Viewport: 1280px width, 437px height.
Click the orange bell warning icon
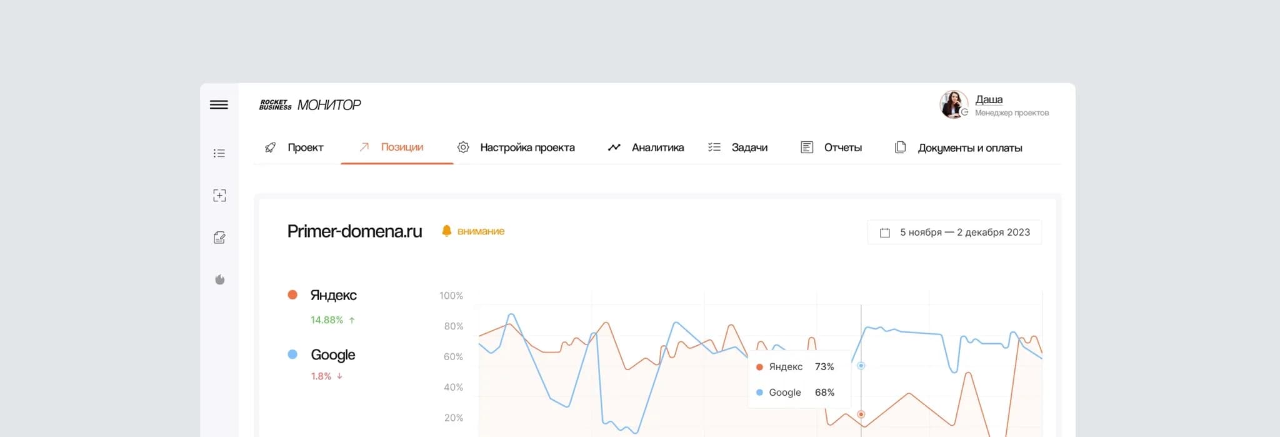pyautogui.click(x=446, y=231)
